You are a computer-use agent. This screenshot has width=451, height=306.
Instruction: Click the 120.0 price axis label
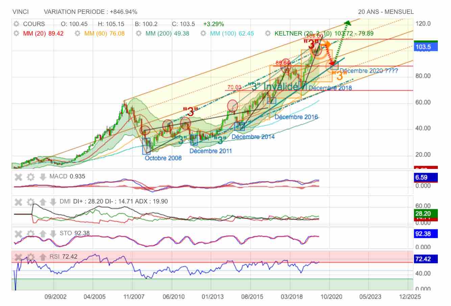point(423,24)
